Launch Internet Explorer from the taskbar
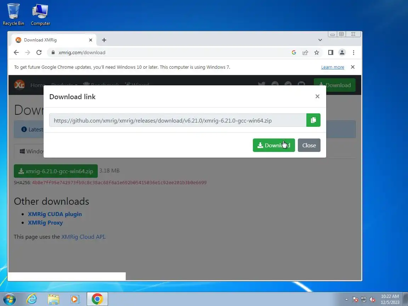This screenshot has width=408, height=306. click(32, 299)
